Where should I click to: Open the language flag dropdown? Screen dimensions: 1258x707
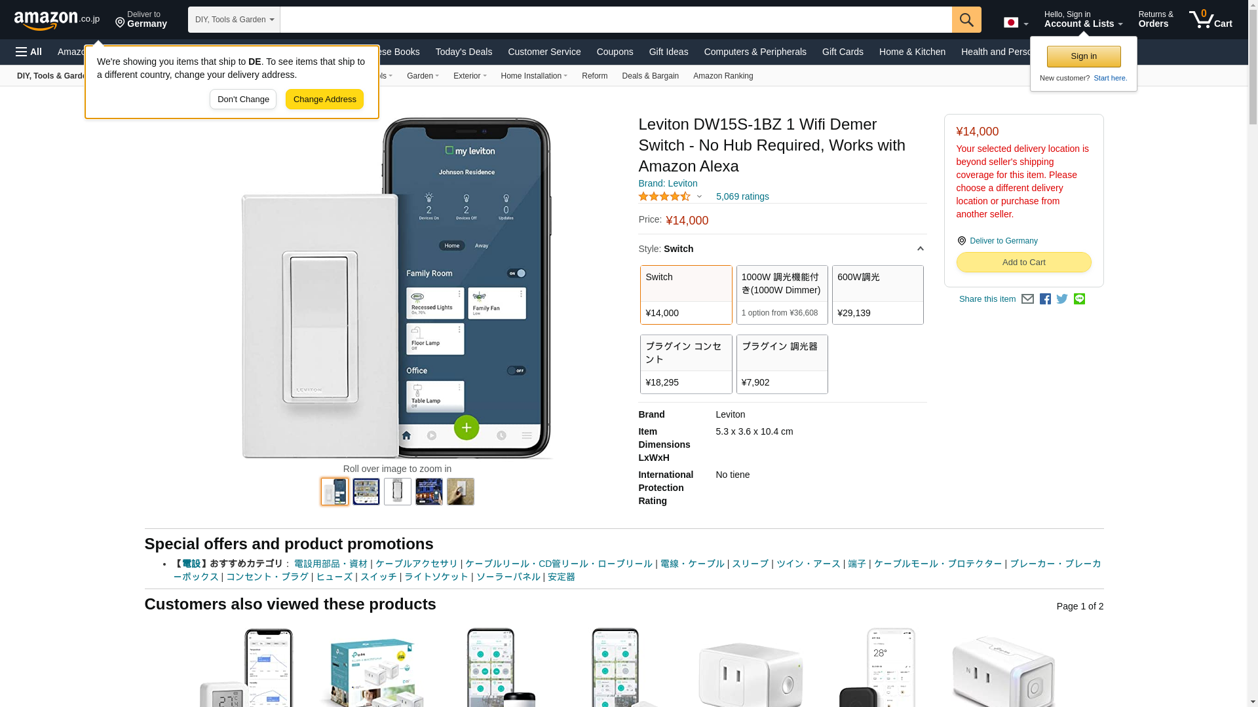[1016, 23]
